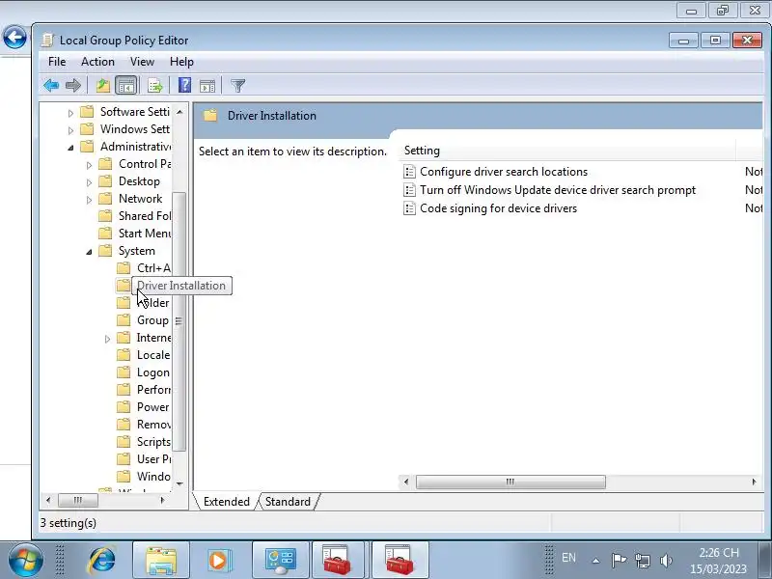
Task: Click the Control Panel taskbar icon
Action: point(281,561)
